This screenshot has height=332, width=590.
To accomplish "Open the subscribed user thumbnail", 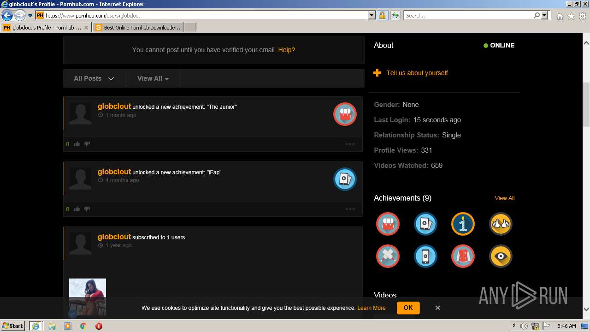I will pyautogui.click(x=88, y=297).
